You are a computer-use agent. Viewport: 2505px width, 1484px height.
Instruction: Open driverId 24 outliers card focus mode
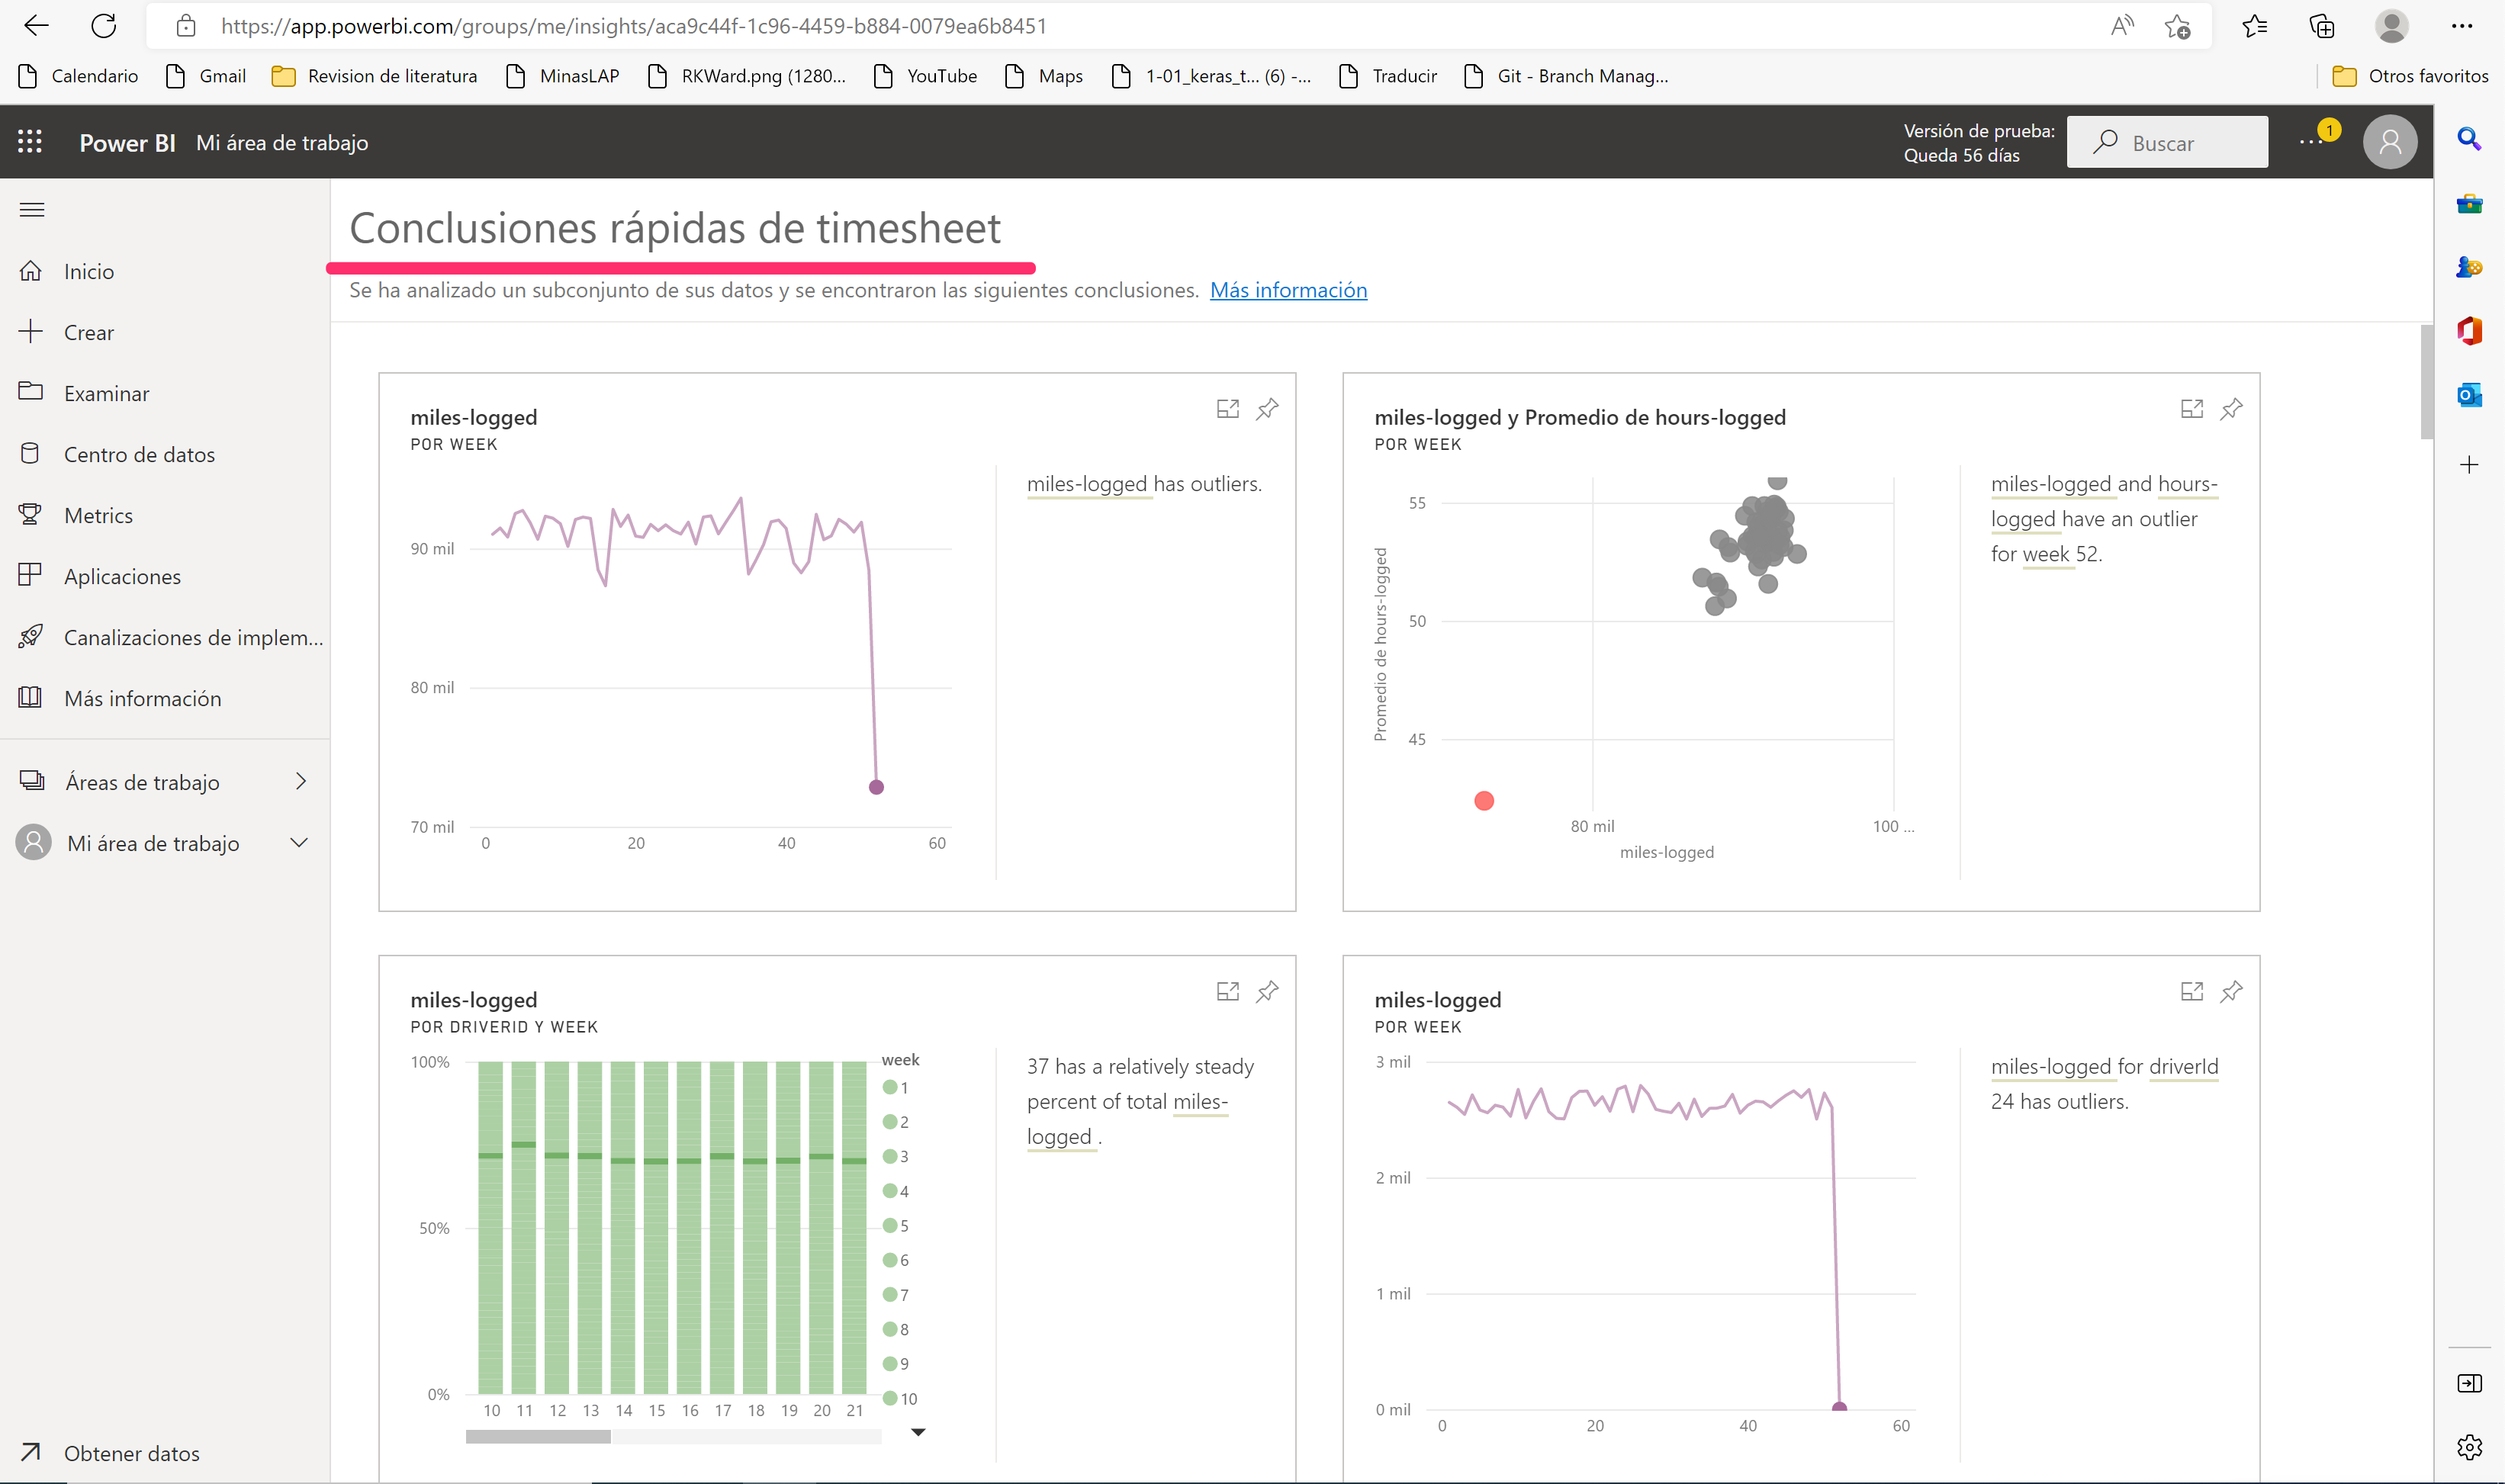2191,991
